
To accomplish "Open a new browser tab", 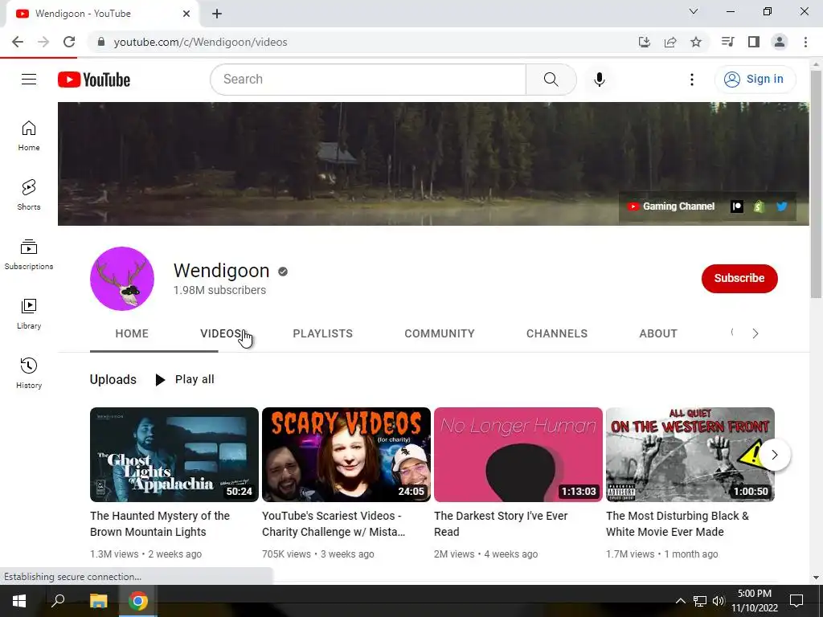I will pyautogui.click(x=217, y=14).
